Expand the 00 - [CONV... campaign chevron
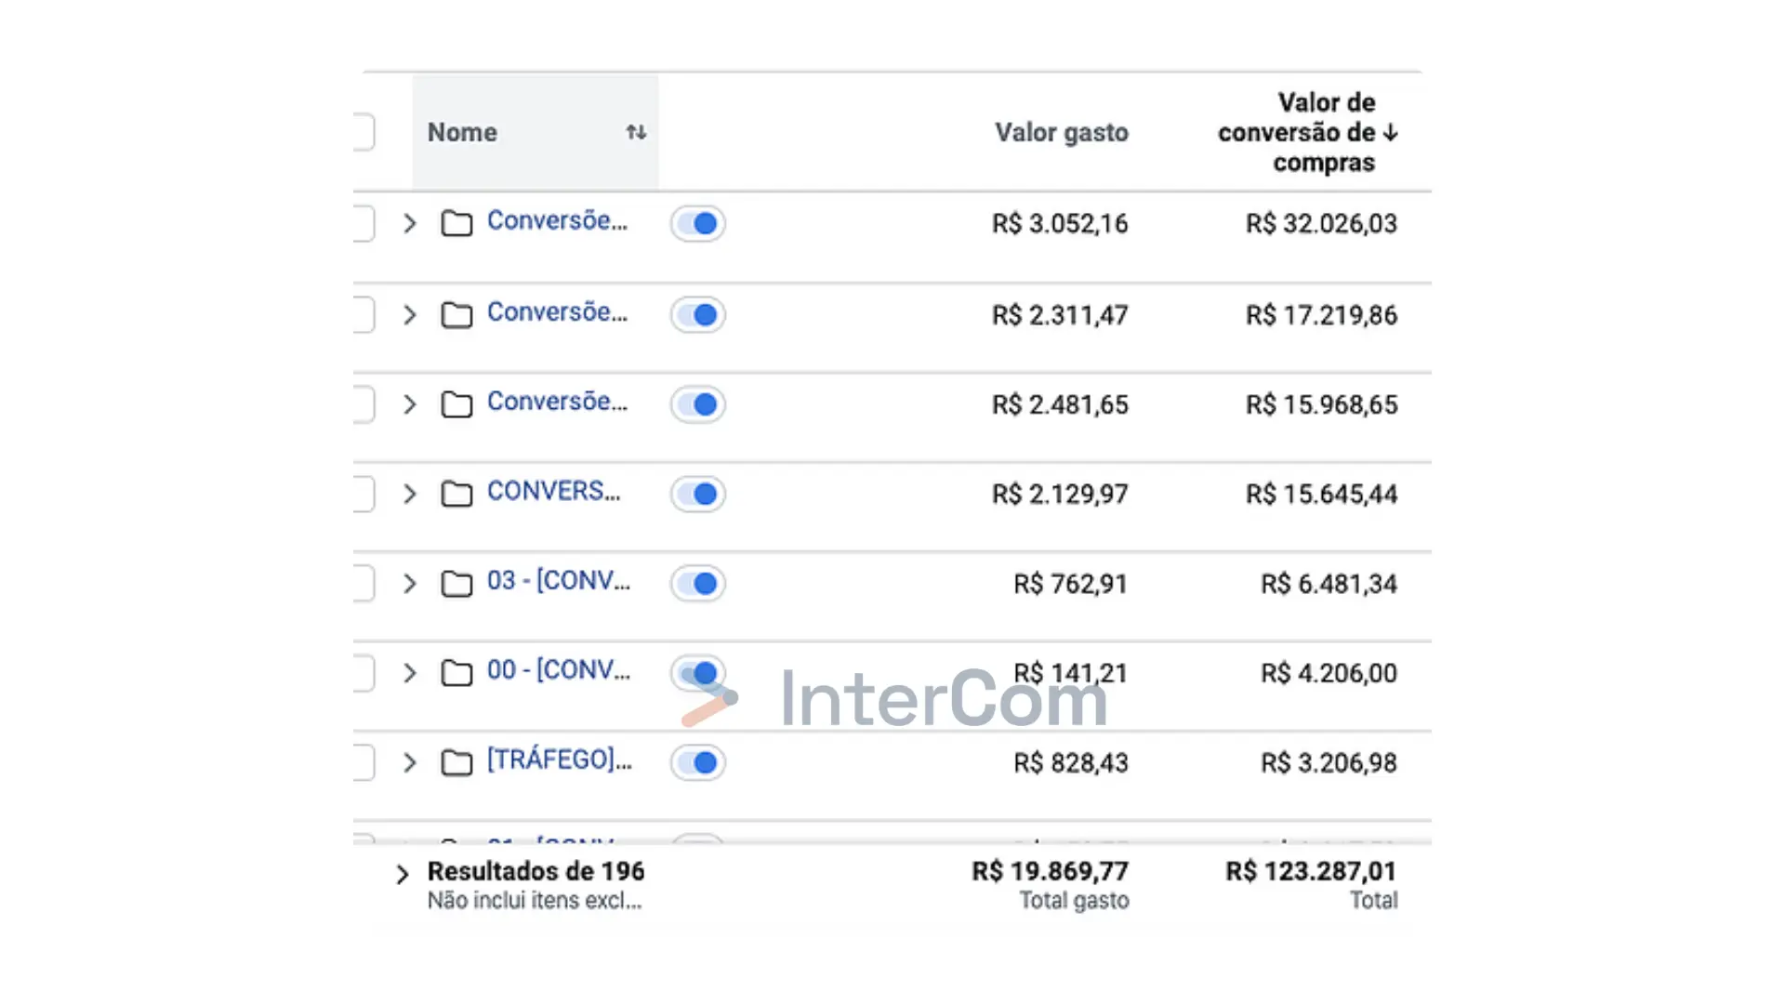 409,673
